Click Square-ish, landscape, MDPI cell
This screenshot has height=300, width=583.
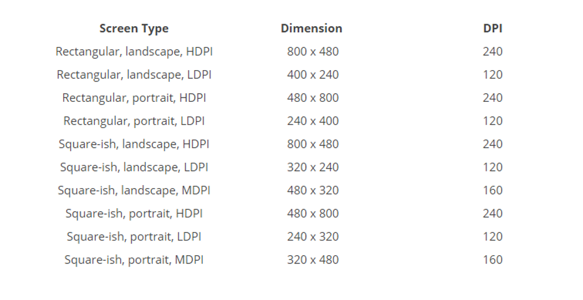(134, 190)
